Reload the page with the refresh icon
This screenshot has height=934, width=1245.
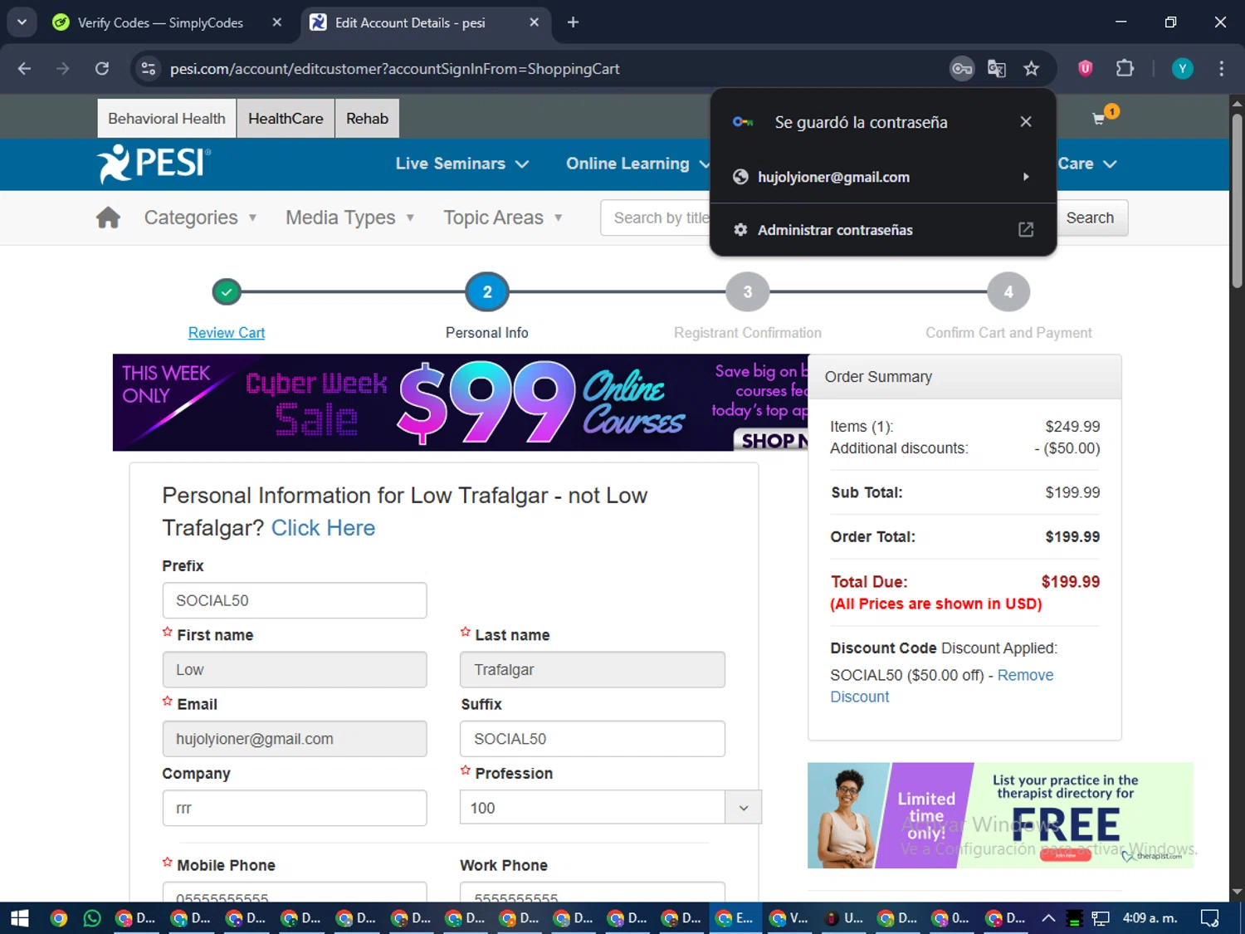[x=102, y=69]
